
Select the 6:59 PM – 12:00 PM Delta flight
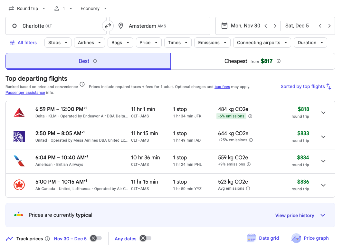tap(170, 113)
